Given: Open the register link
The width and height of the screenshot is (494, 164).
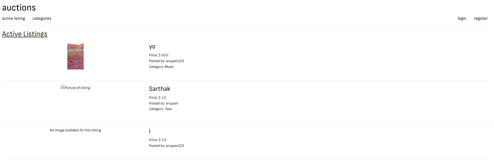Looking at the screenshot, I should 481,18.
